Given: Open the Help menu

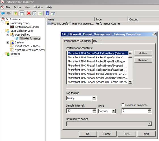Looking at the screenshot, I should (49, 7).
